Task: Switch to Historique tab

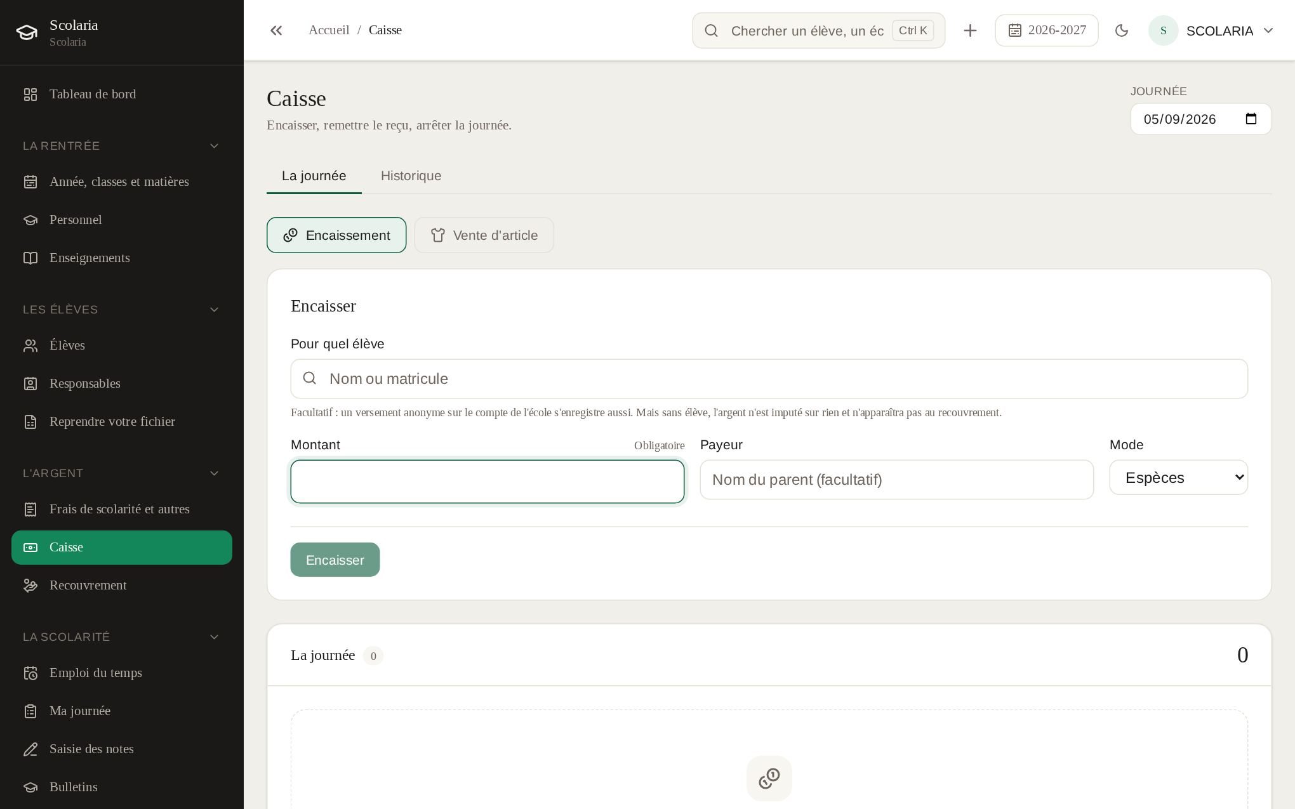Action: pyautogui.click(x=411, y=176)
